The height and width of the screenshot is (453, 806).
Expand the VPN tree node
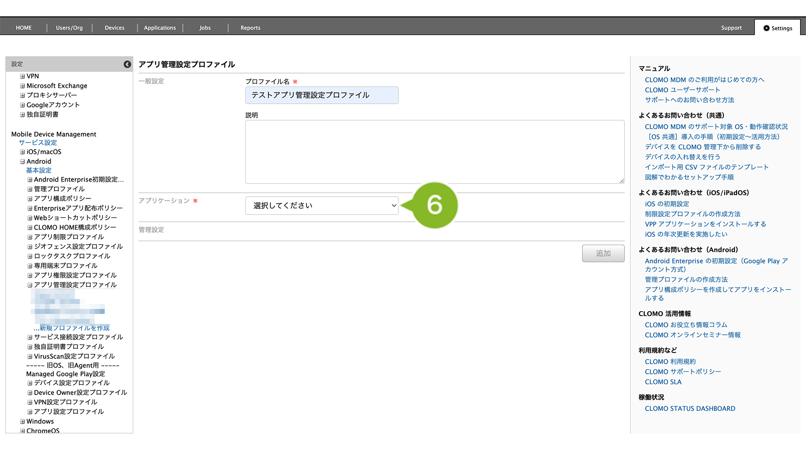click(22, 77)
